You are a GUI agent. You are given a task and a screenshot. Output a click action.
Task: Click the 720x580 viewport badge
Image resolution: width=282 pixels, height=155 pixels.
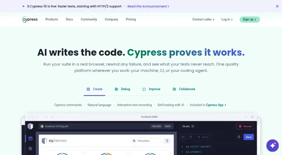click(156, 126)
